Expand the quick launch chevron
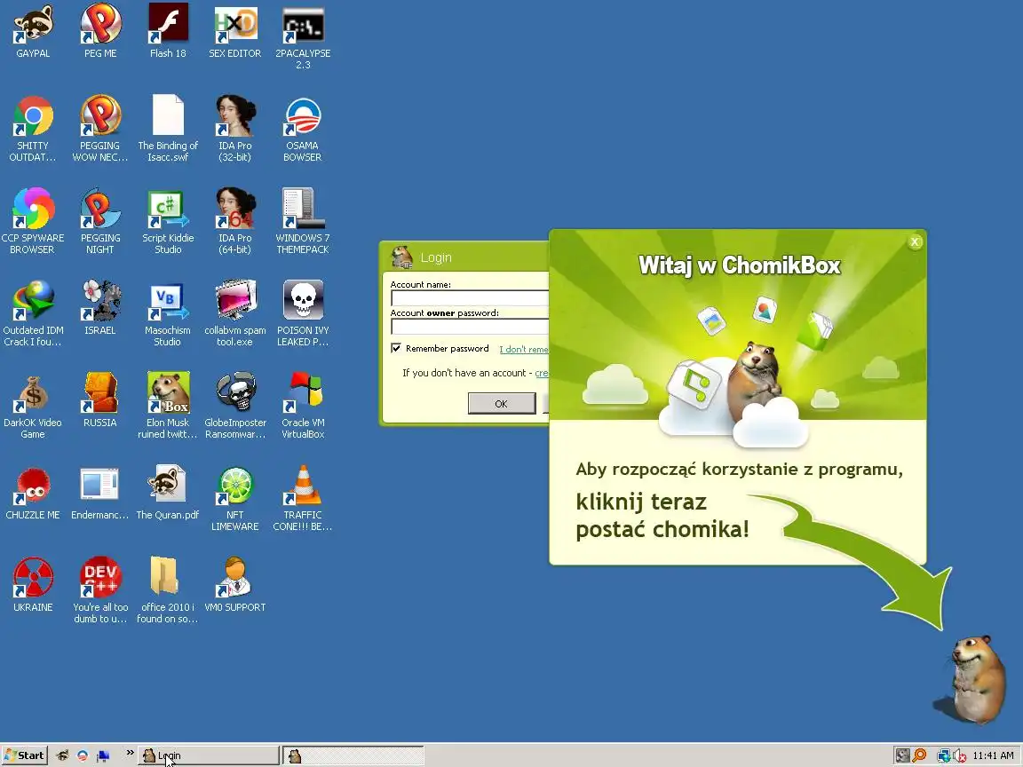The image size is (1023, 767). [130, 753]
